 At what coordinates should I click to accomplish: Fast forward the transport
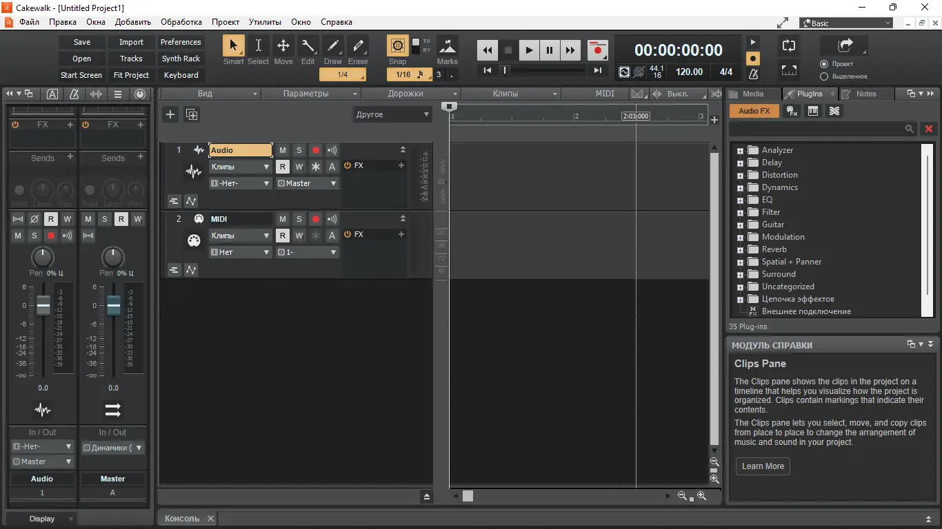coord(570,50)
